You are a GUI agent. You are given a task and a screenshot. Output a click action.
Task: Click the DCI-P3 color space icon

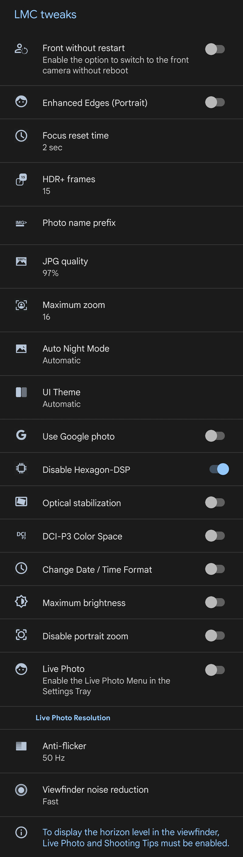pyautogui.click(x=21, y=535)
